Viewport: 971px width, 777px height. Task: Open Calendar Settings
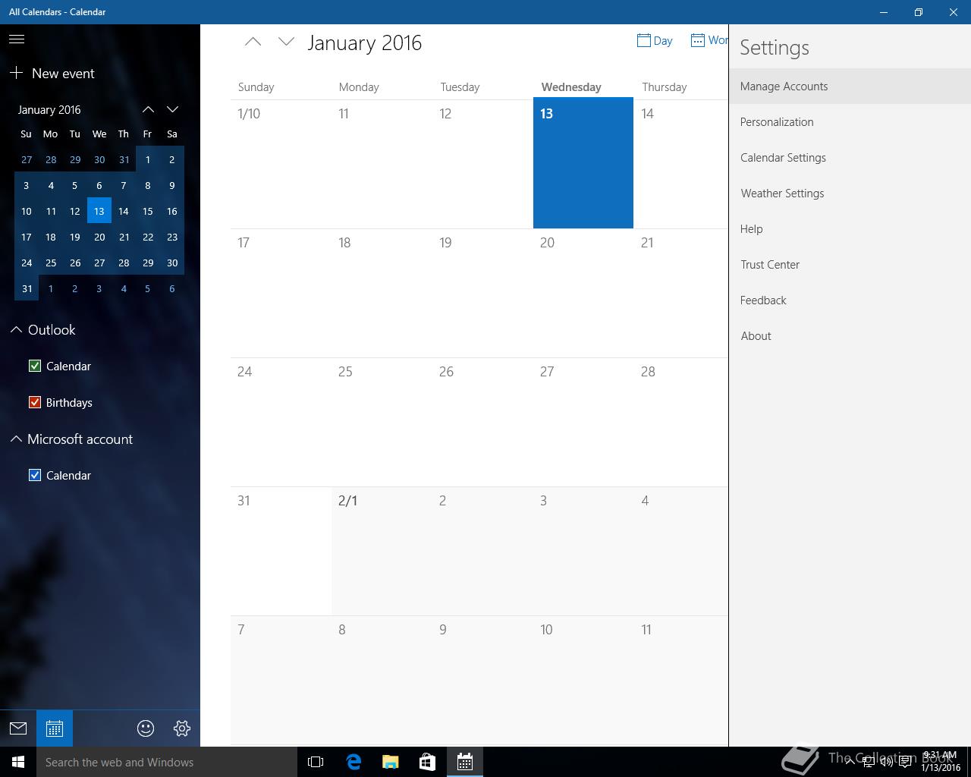pyautogui.click(x=850, y=158)
